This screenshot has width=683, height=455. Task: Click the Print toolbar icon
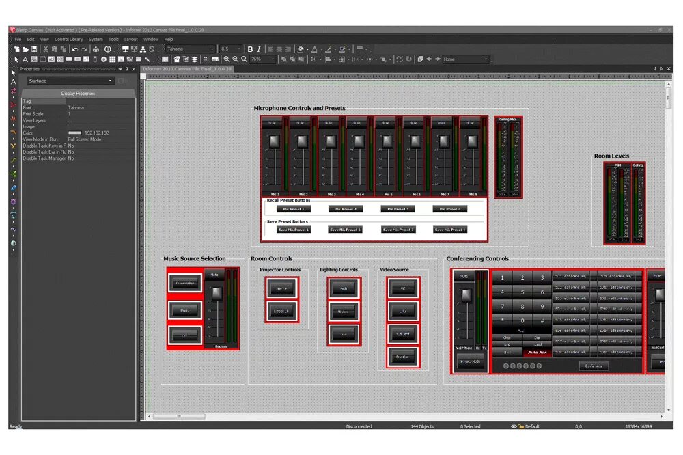(x=96, y=49)
